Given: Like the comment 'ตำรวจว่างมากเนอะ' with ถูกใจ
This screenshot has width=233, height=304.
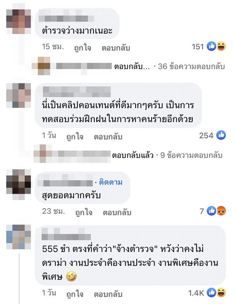Looking at the screenshot, I should tap(83, 47).
